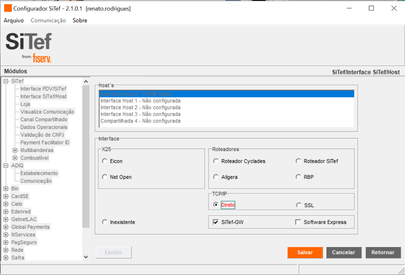This screenshot has height=275, width=405.
Task: Click the Cancelar button
Action: click(x=344, y=252)
